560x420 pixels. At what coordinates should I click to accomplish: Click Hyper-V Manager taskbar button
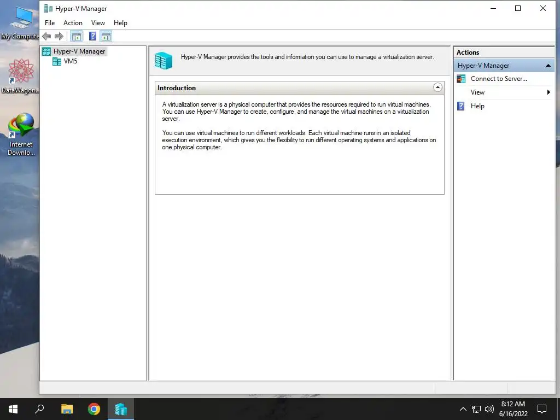pos(121,409)
